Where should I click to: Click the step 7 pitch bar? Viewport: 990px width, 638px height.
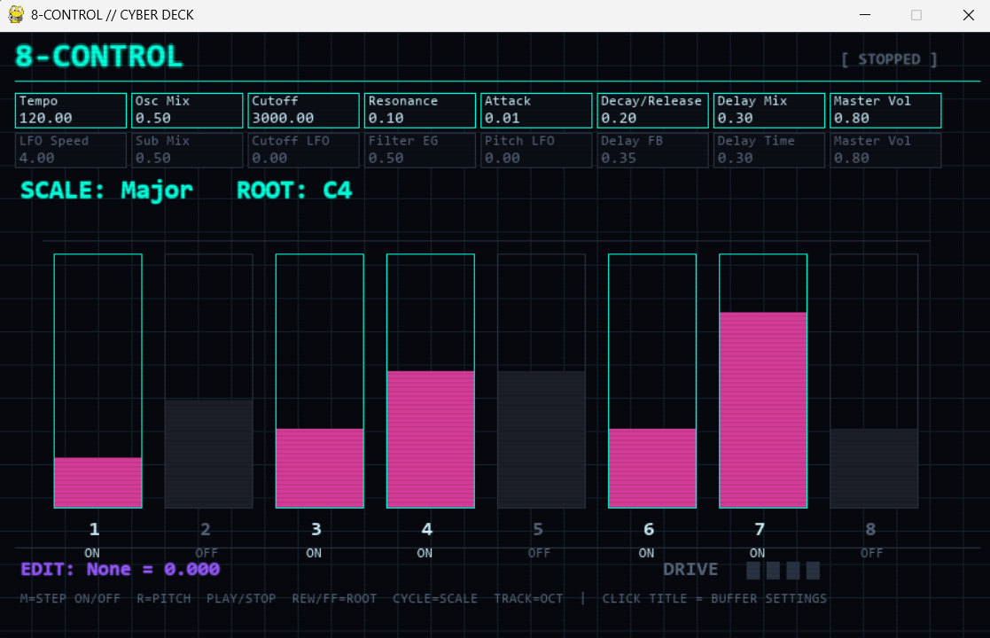pos(763,380)
